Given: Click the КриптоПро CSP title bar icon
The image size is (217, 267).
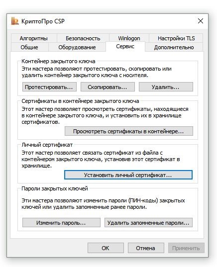Looking at the screenshot, I should click(x=15, y=21).
